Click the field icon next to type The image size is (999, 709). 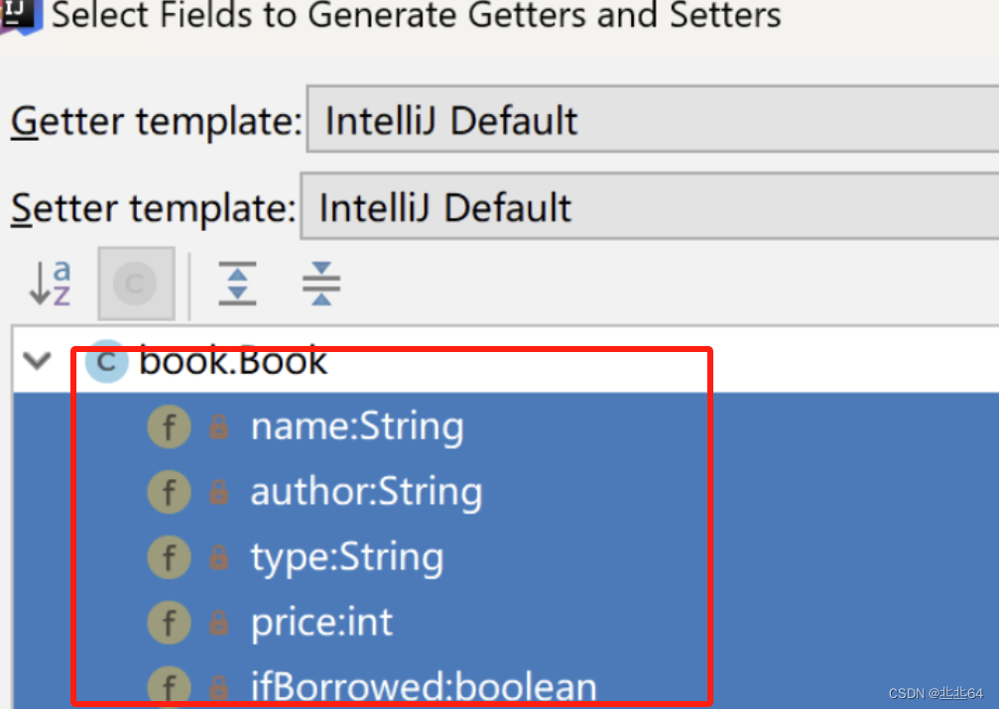pyautogui.click(x=169, y=558)
